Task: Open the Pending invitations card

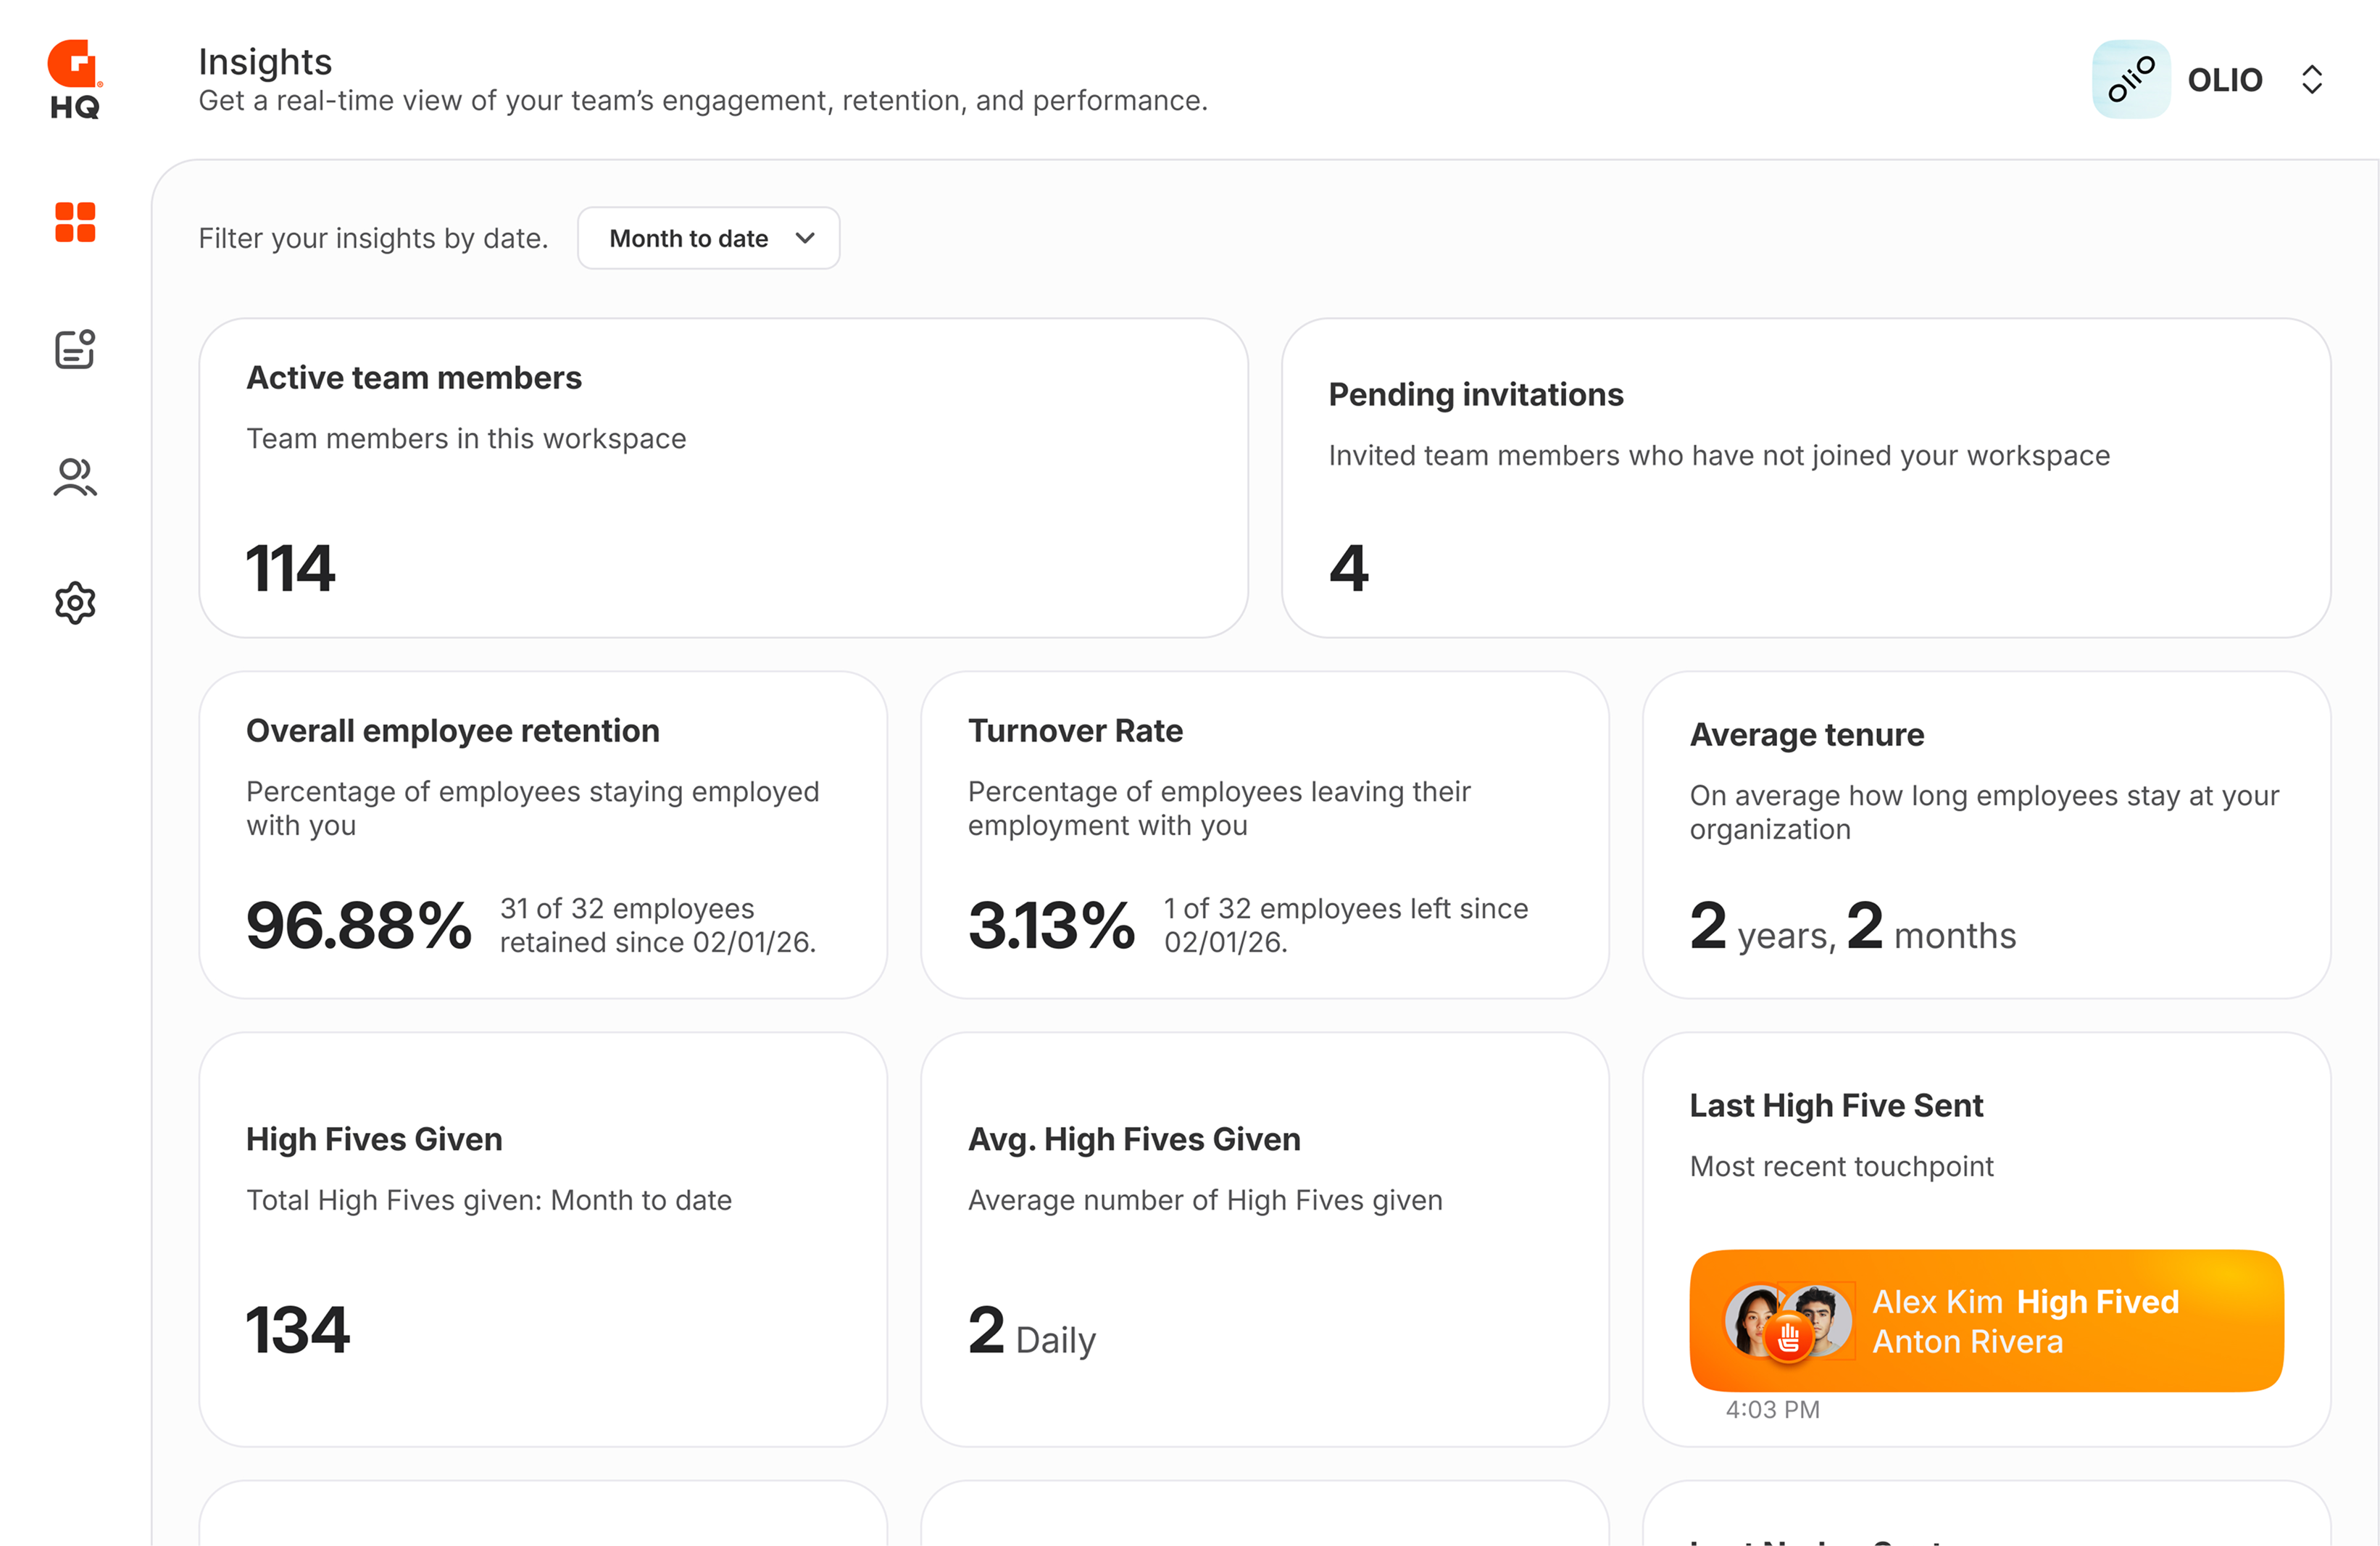Action: (1805, 478)
